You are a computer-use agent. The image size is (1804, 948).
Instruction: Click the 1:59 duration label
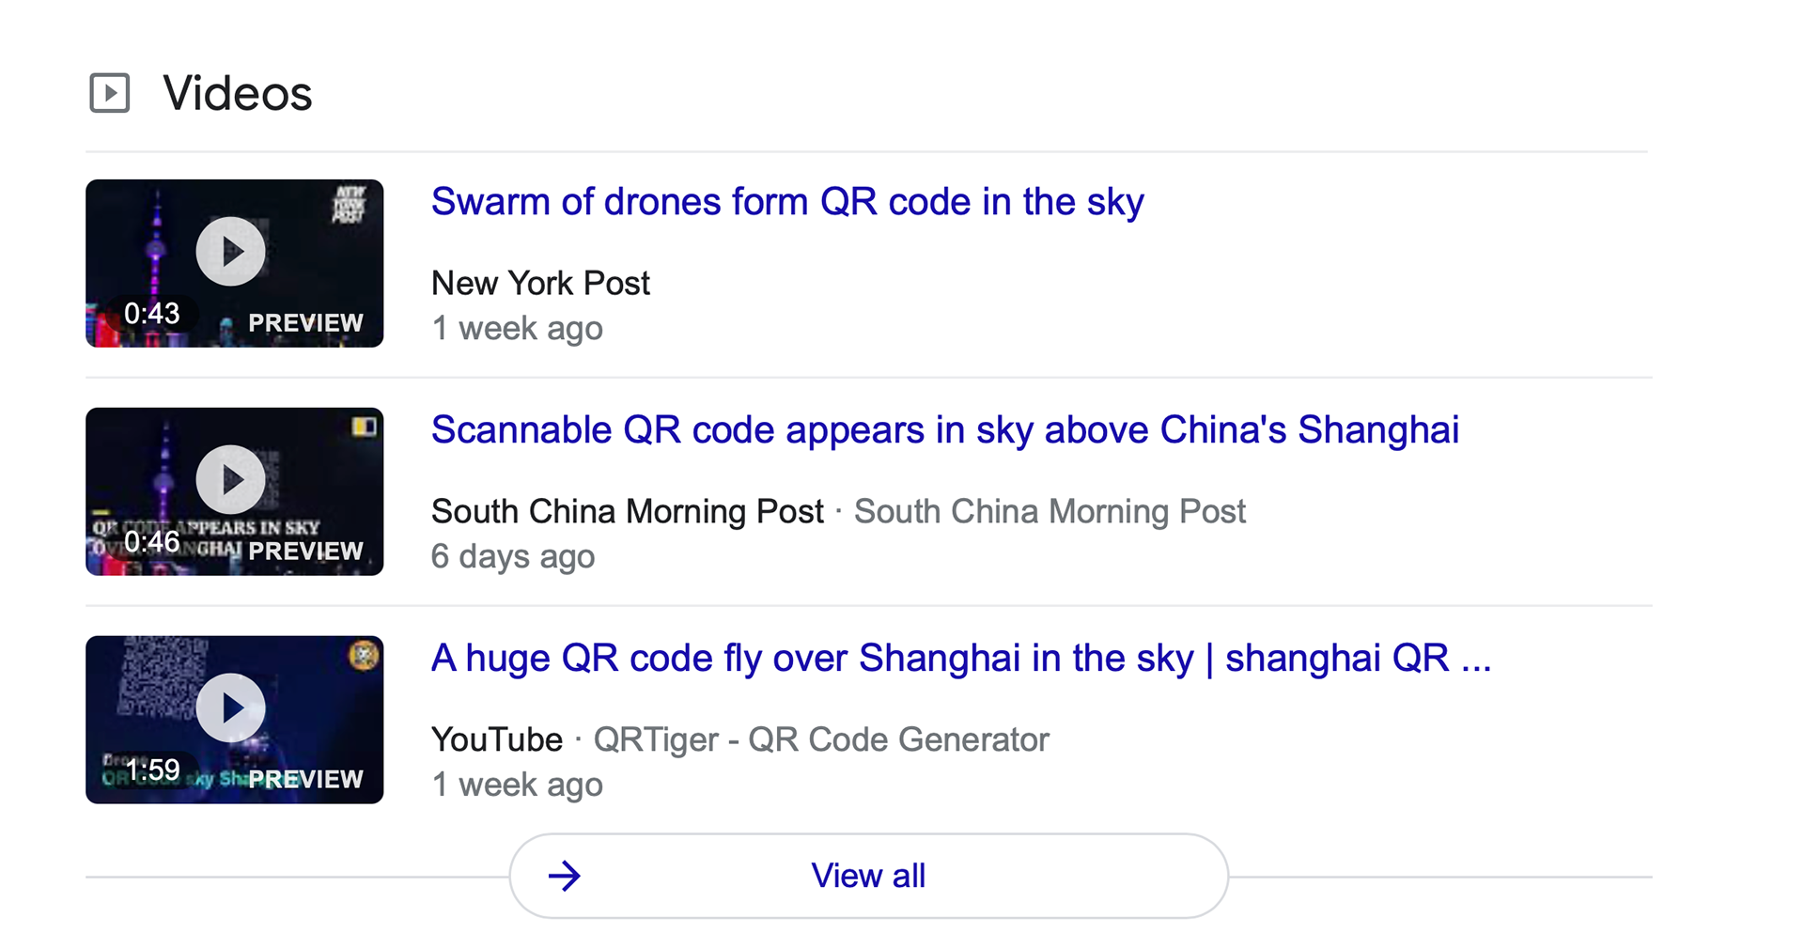151,769
